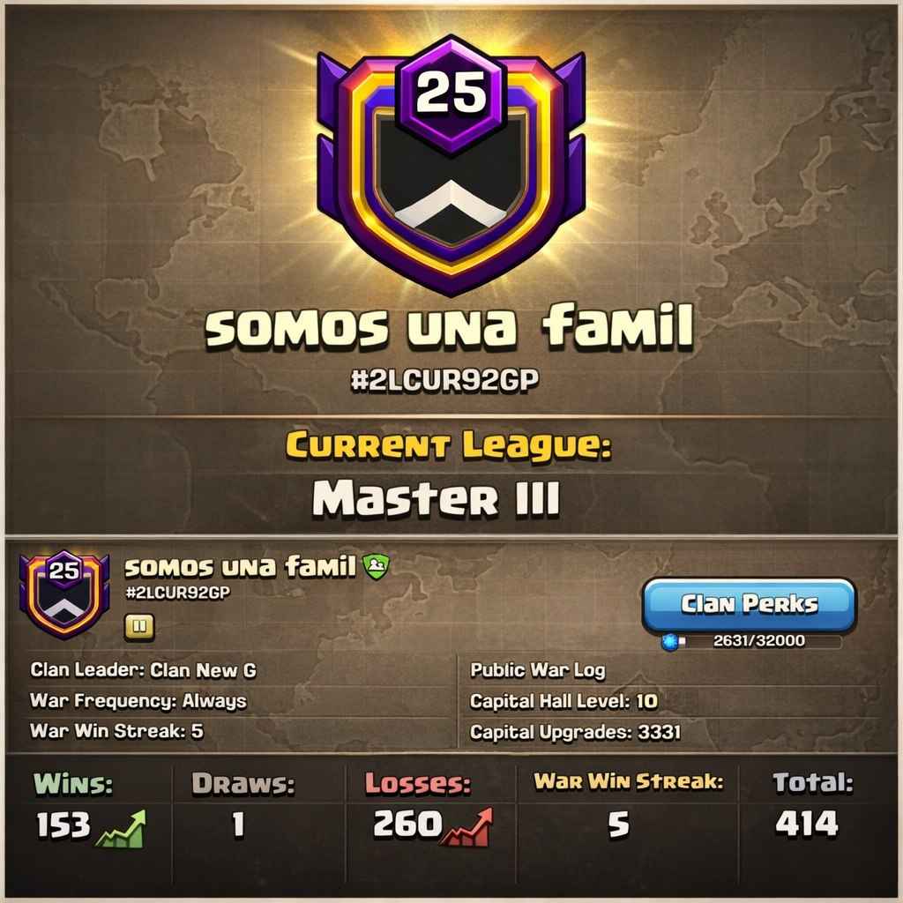This screenshot has height=903, width=903.
Task: Click the small clan tag below clan name
Action: tap(178, 593)
